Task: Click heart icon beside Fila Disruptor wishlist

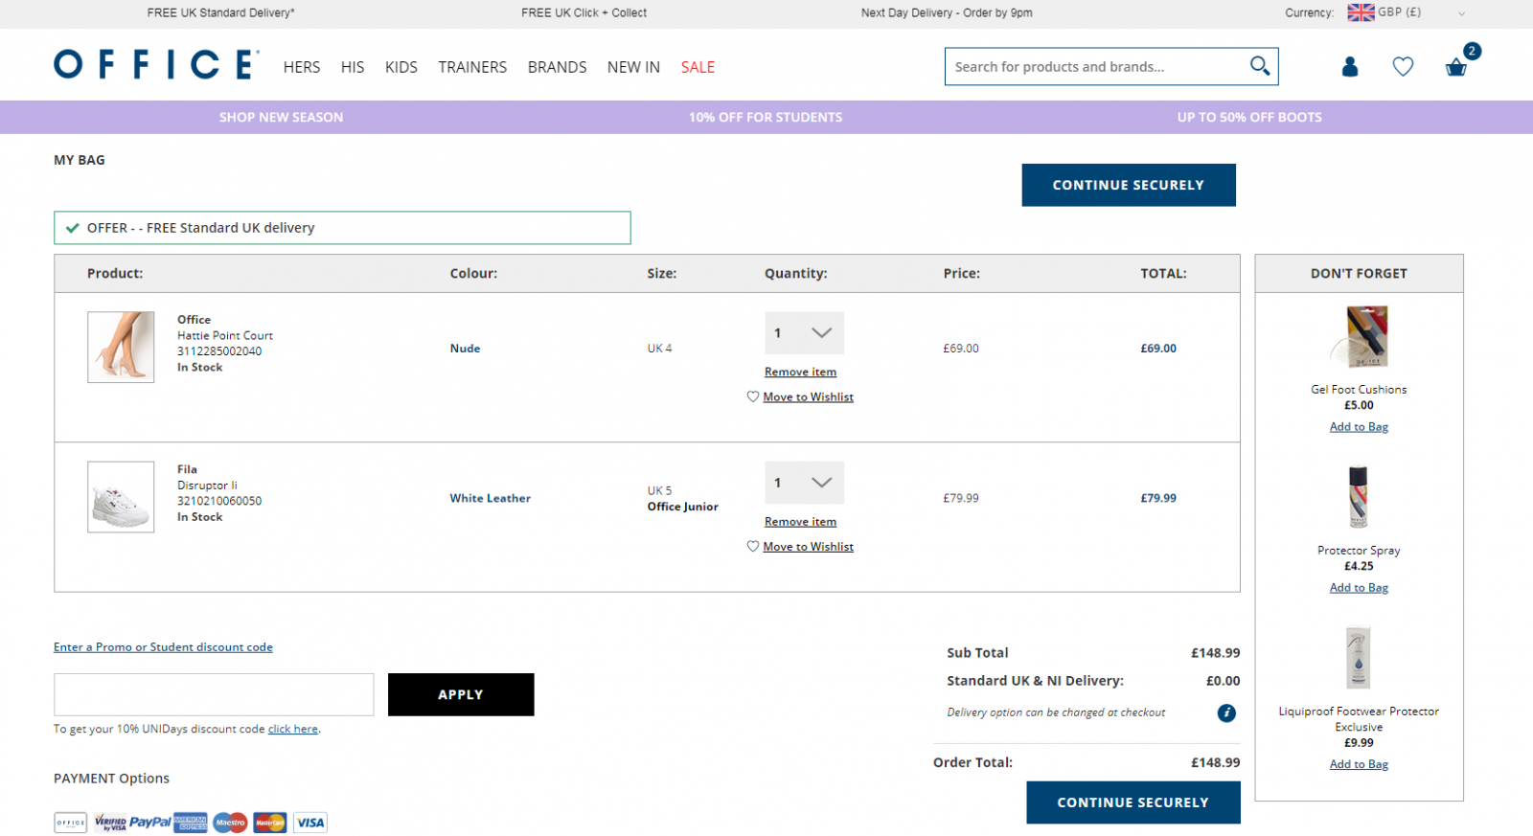Action: pyautogui.click(x=753, y=546)
